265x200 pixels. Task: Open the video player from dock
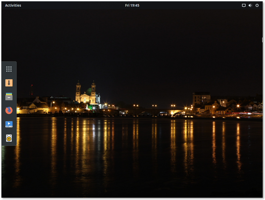click(x=9, y=124)
